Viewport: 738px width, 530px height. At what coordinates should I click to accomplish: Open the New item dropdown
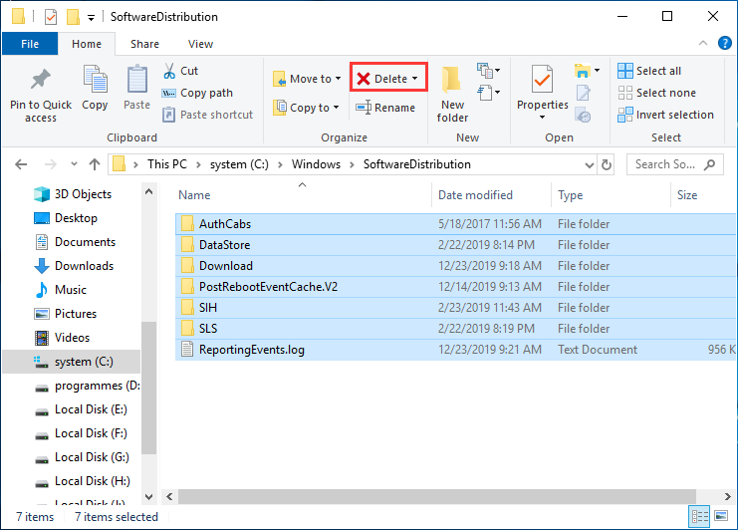488,71
